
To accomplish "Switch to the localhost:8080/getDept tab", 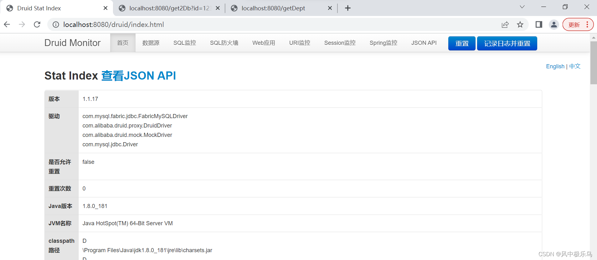I will pyautogui.click(x=281, y=8).
